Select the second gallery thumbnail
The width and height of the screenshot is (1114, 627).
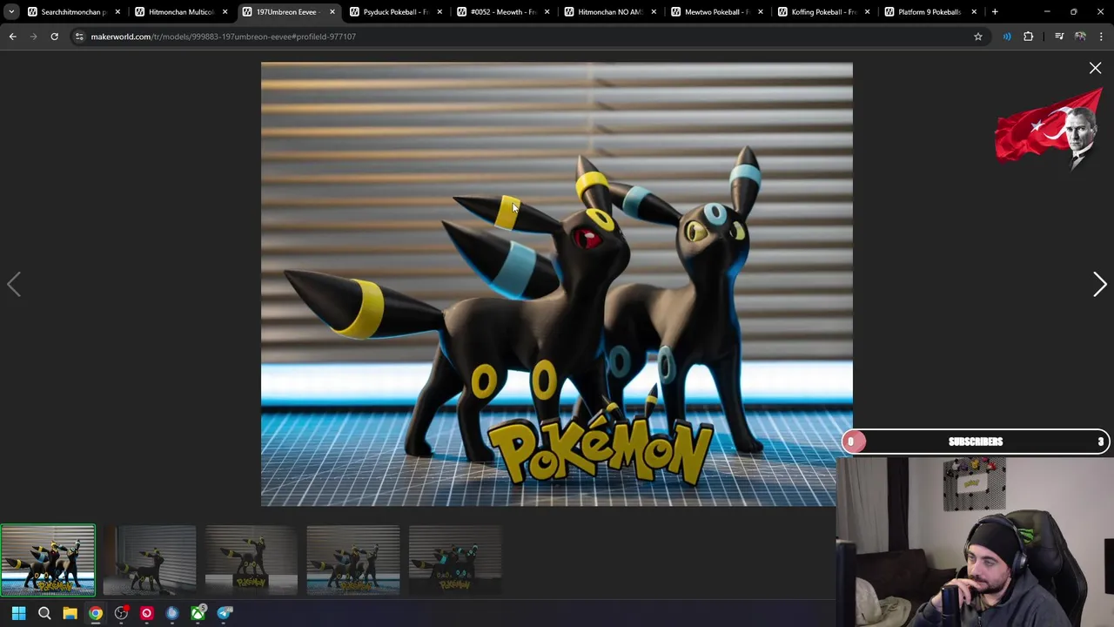(150, 560)
